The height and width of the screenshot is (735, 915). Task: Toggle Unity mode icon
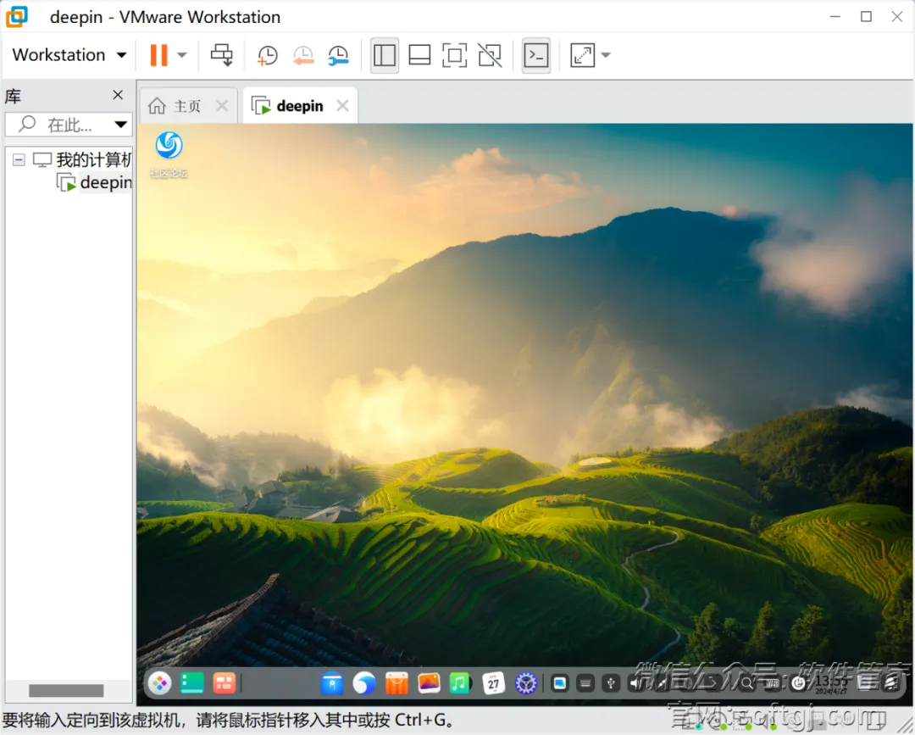pos(490,55)
